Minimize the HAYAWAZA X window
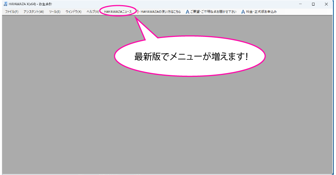 (x=301, y=4)
